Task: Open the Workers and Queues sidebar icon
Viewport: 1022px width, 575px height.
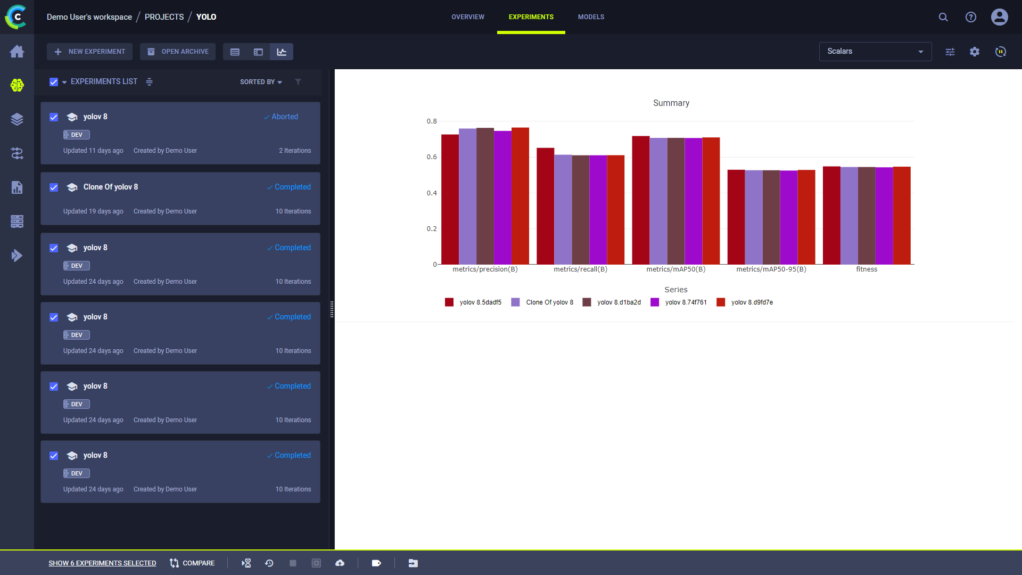Action: 17,221
